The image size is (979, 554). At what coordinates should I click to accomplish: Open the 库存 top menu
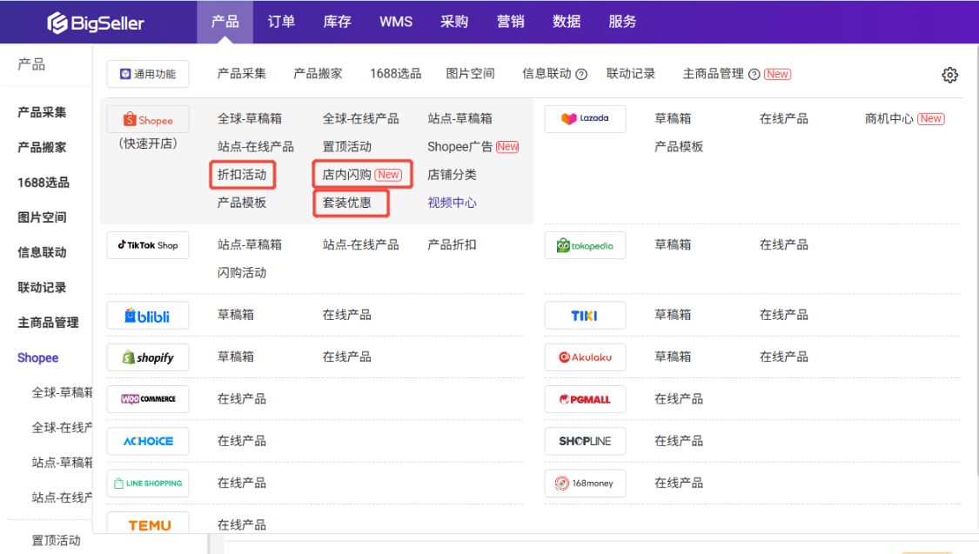pos(337,22)
